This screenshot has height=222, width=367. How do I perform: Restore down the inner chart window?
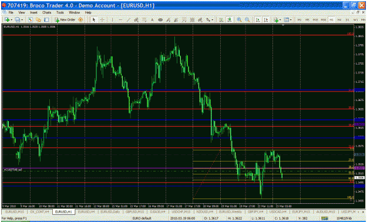(x=358, y=12)
